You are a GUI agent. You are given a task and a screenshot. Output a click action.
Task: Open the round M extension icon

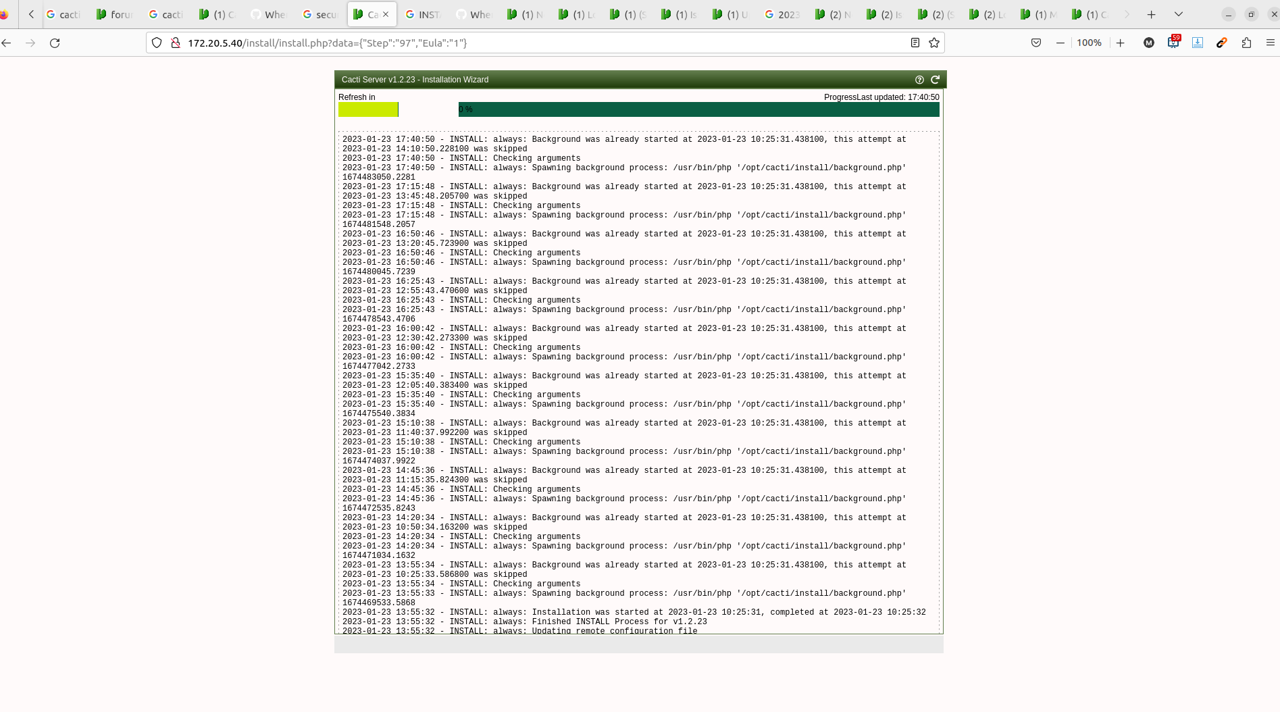[1149, 43]
